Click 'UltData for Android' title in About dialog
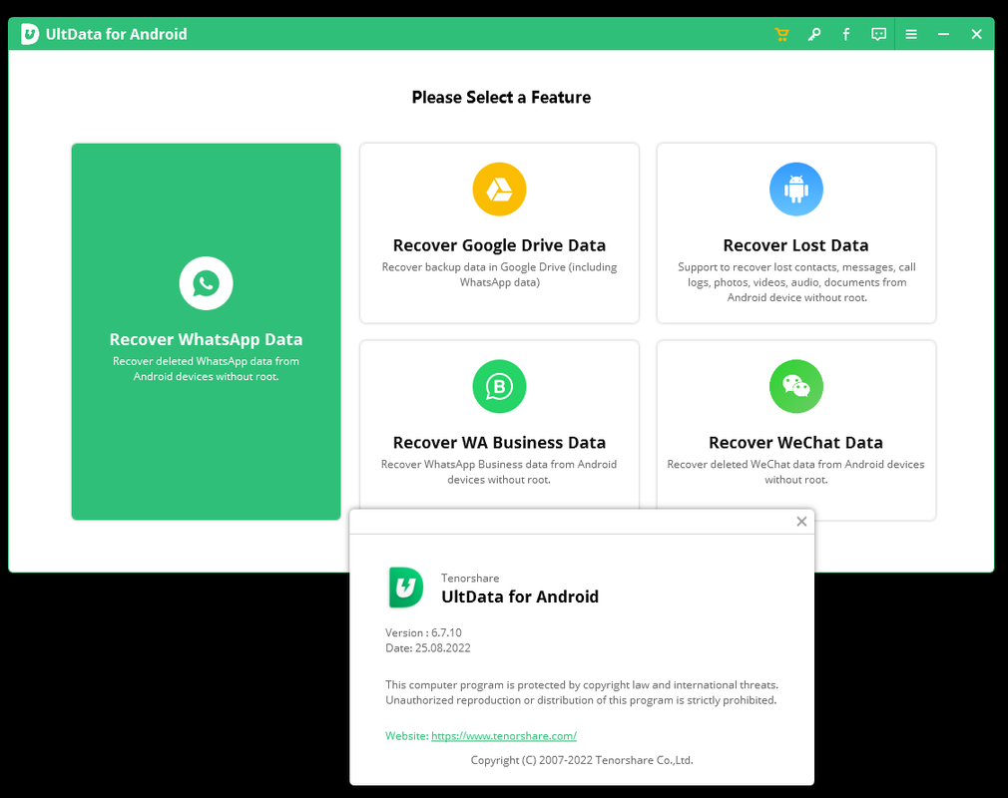 pos(519,597)
